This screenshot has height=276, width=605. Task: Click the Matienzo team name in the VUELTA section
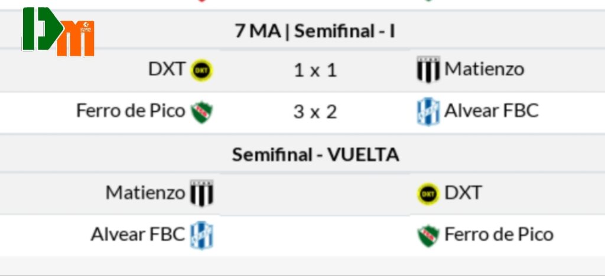pyautogui.click(x=145, y=193)
